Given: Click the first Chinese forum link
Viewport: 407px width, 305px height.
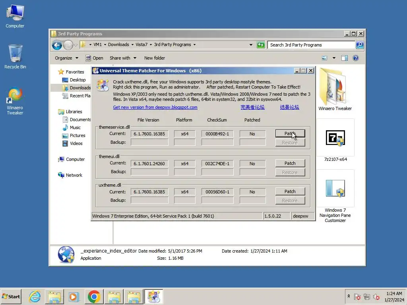Looking at the screenshot, I should (x=252, y=107).
